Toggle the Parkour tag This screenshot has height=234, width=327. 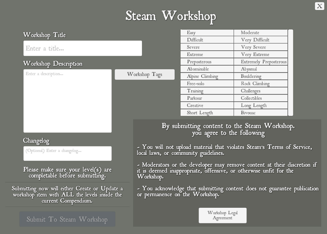click(207, 98)
